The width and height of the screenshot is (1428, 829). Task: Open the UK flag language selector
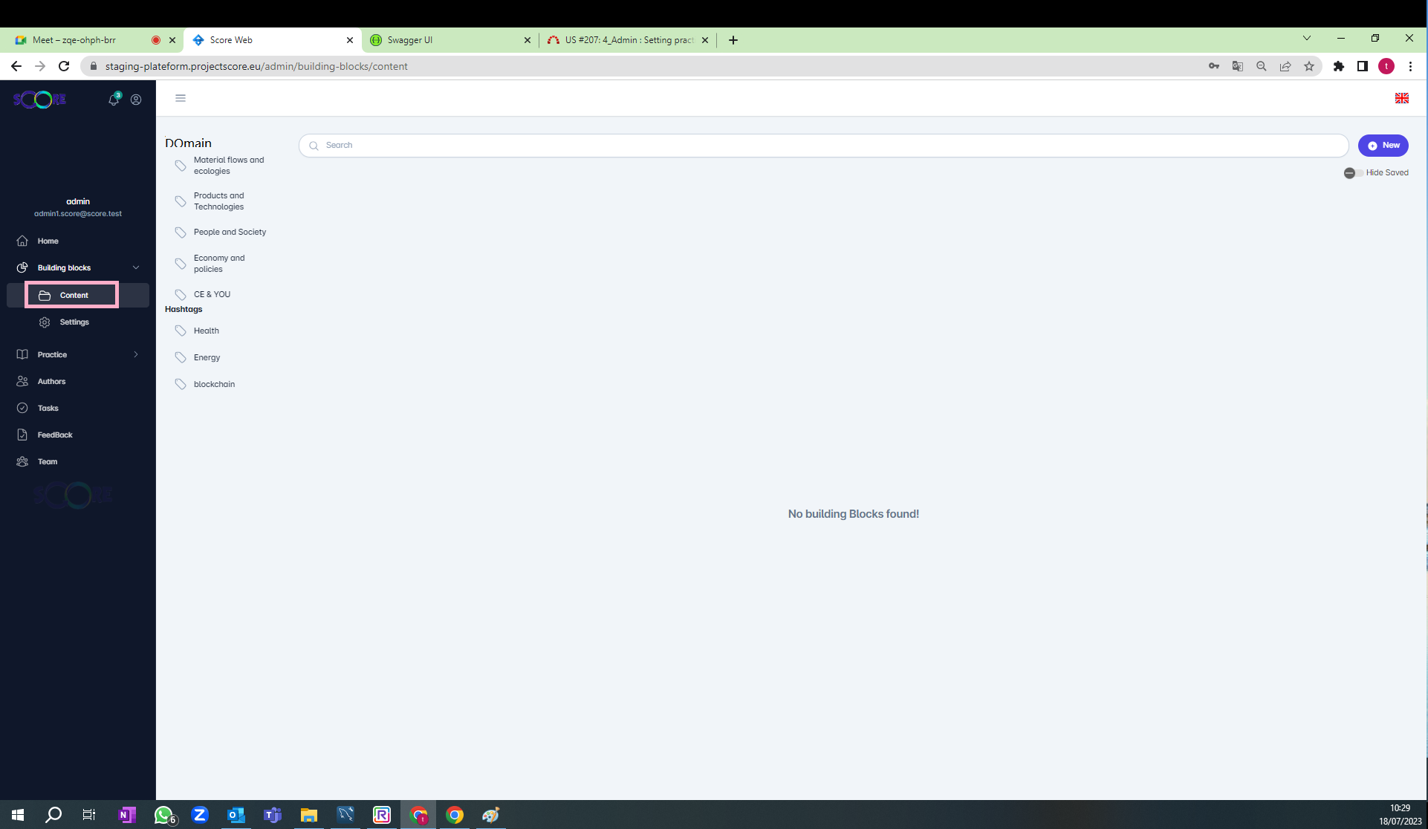pos(1401,98)
